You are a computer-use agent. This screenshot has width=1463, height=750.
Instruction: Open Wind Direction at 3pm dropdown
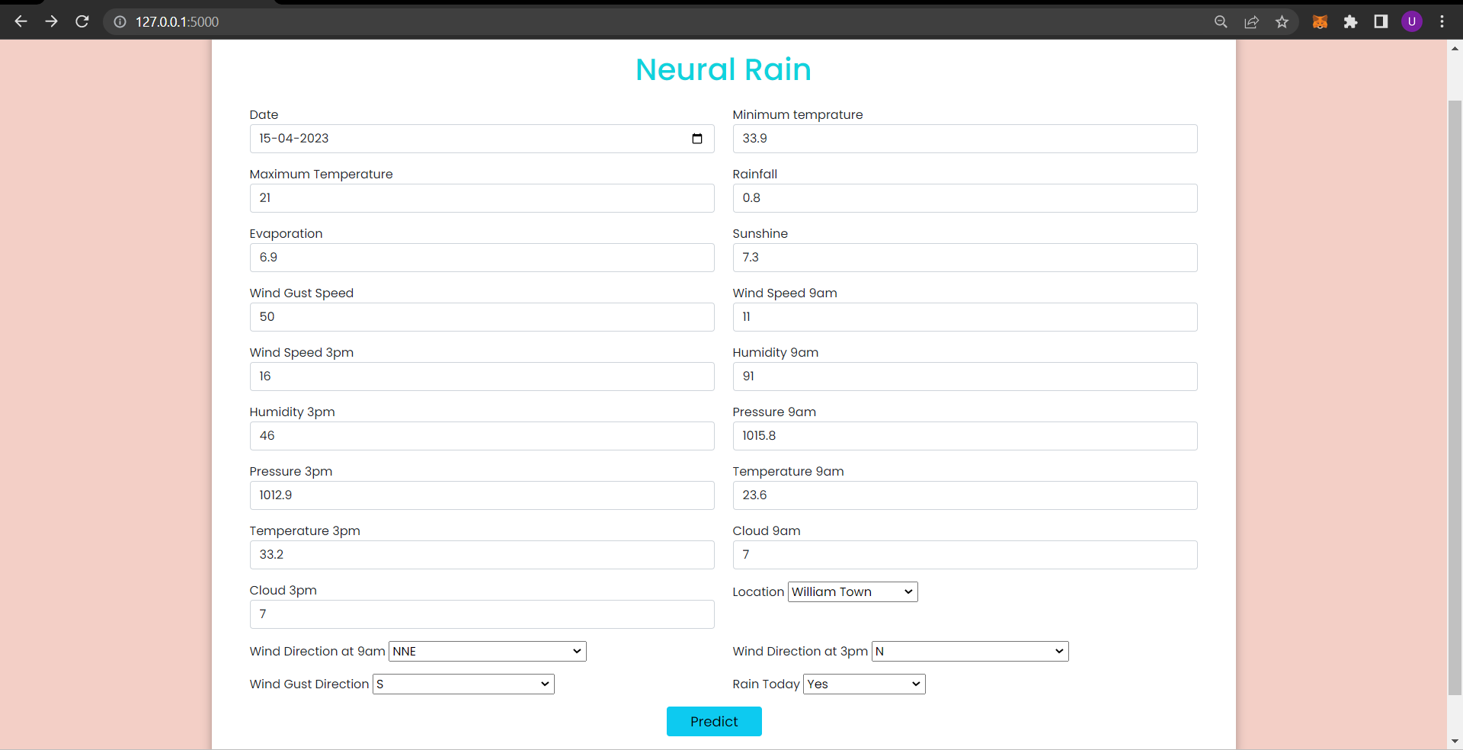tap(970, 652)
